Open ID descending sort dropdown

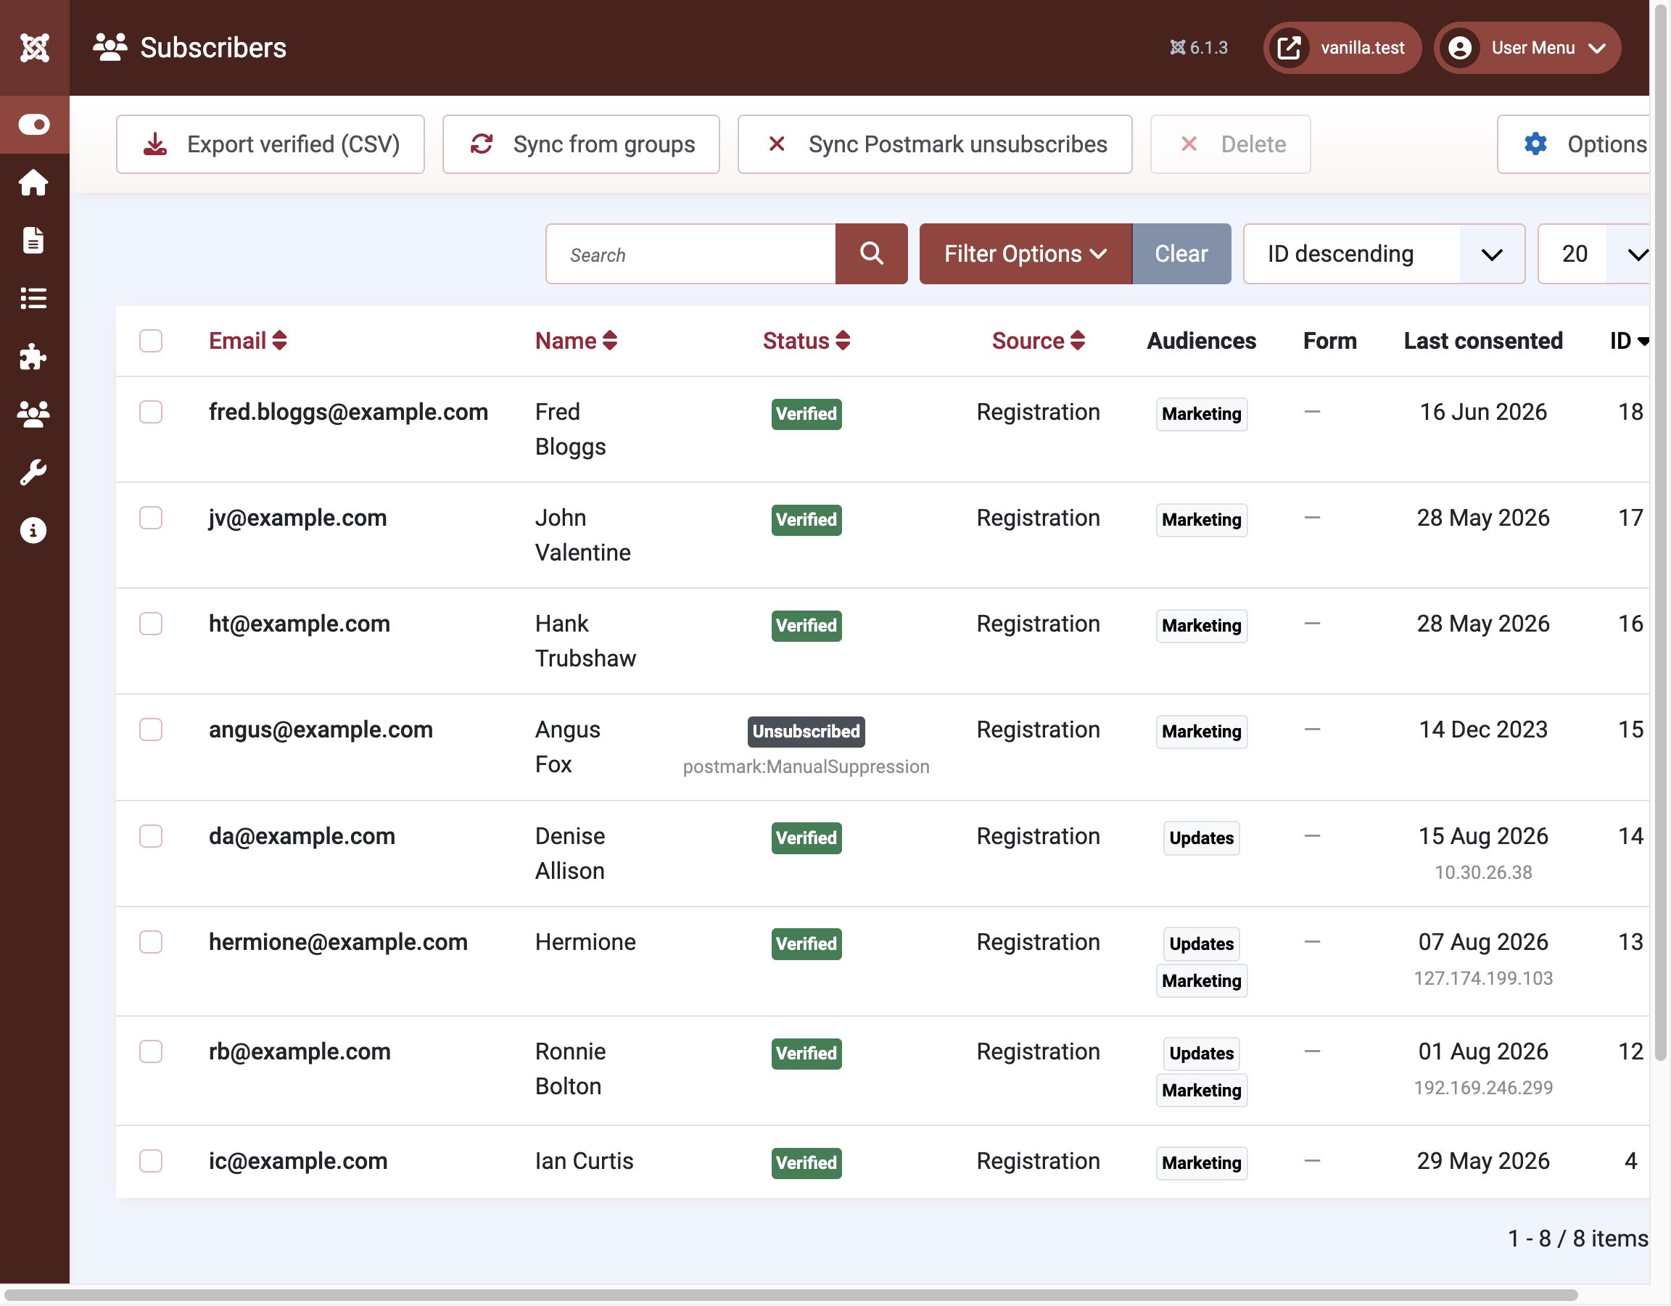click(x=1384, y=254)
